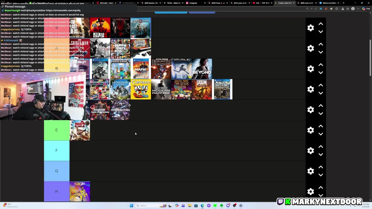Move tier H row up
This screenshot has height=209, width=372.
(x=321, y=188)
